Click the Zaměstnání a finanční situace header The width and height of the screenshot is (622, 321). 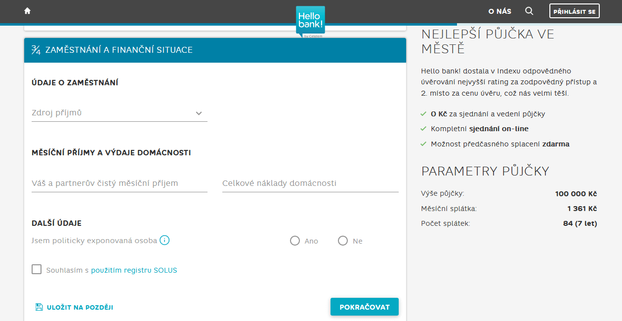(x=119, y=50)
